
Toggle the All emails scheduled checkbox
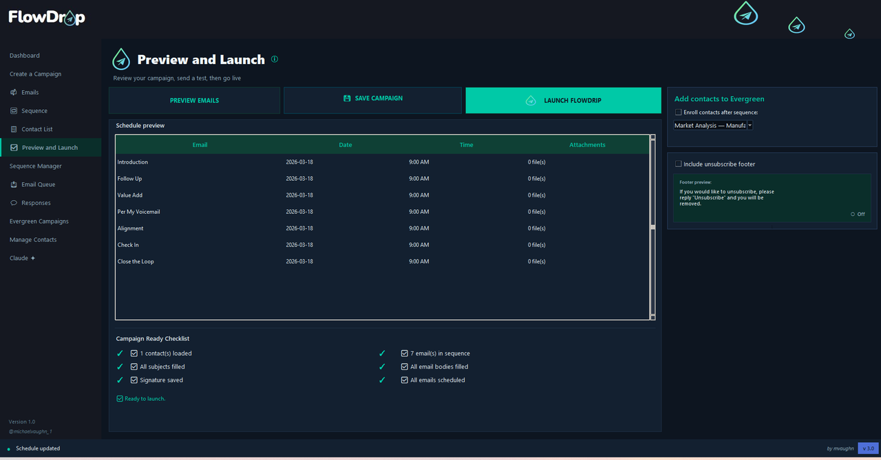[x=405, y=380]
